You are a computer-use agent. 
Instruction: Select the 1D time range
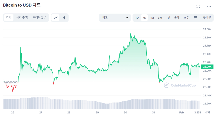(137, 18)
